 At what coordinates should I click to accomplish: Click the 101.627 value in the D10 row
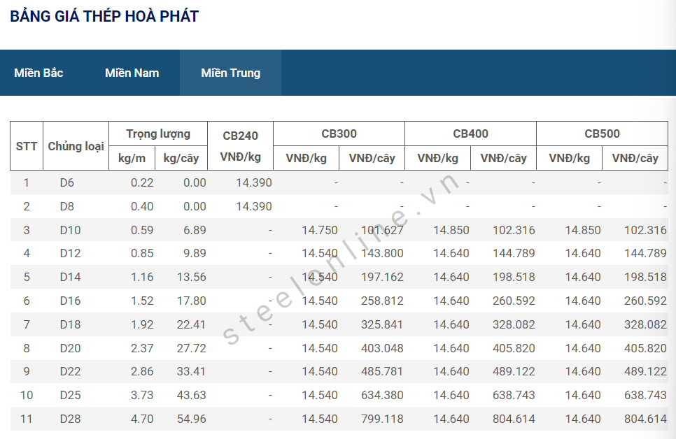point(382,230)
